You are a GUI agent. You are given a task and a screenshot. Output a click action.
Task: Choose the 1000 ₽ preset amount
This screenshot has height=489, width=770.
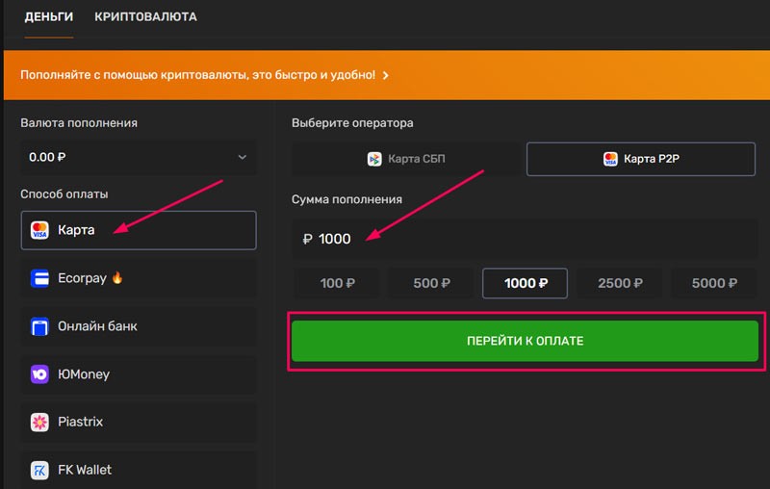[x=525, y=284]
